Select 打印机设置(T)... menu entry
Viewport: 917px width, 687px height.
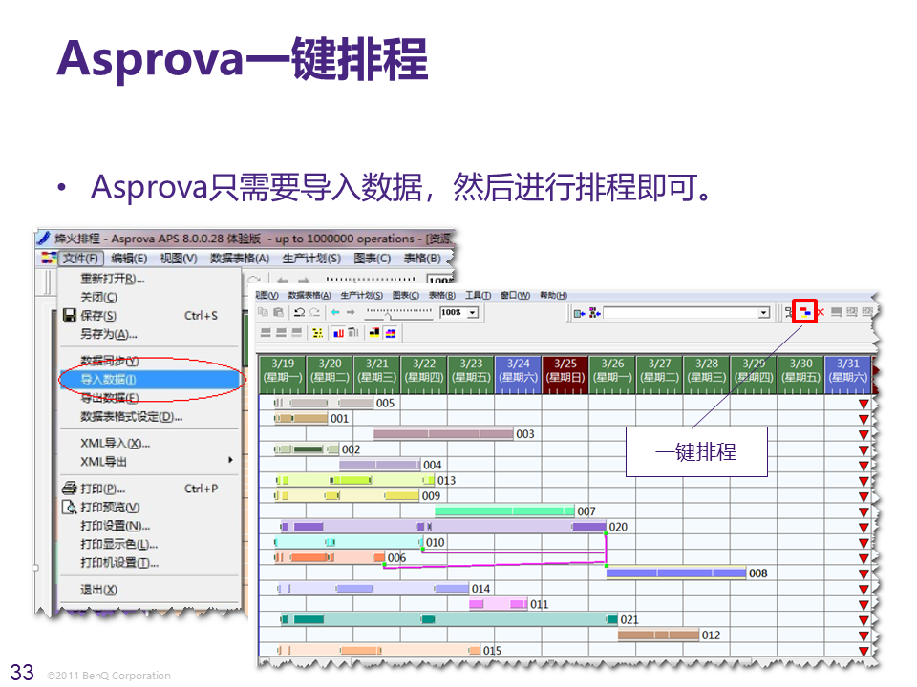coord(119,563)
